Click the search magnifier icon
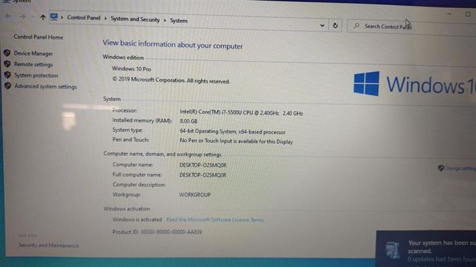The image size is (476, 267). [x=356, y=26]
